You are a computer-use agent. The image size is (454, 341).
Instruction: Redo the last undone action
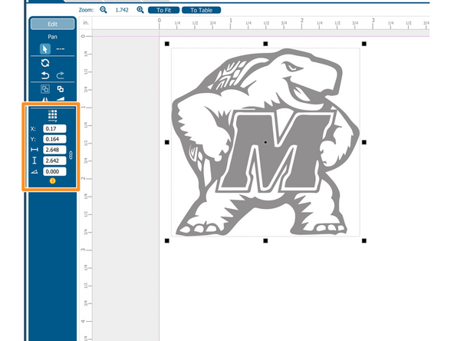(x=61, y=75)
